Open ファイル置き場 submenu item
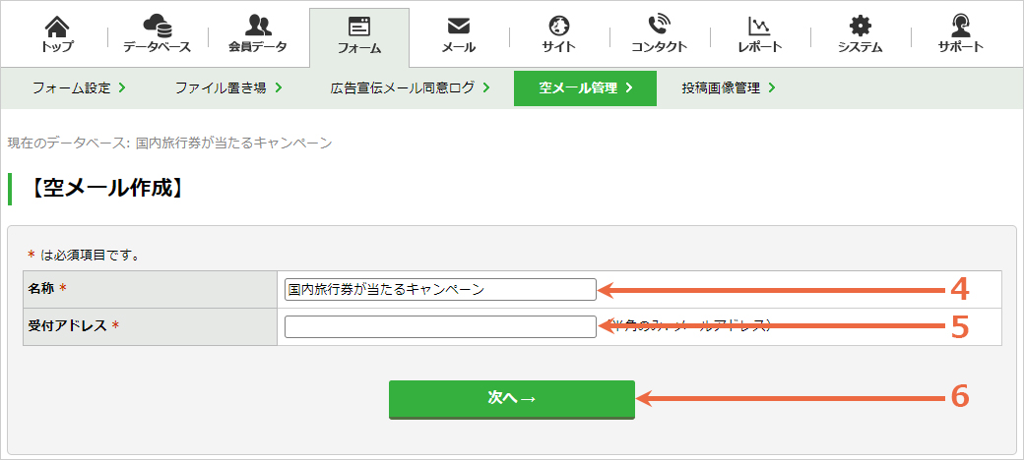 227,87
